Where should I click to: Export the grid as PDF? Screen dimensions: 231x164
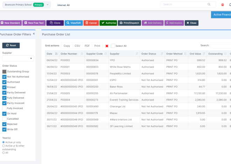coord(87,46)
